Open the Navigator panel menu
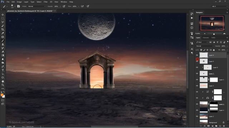This screenshot has width=229, height=128. click(227, 13)
